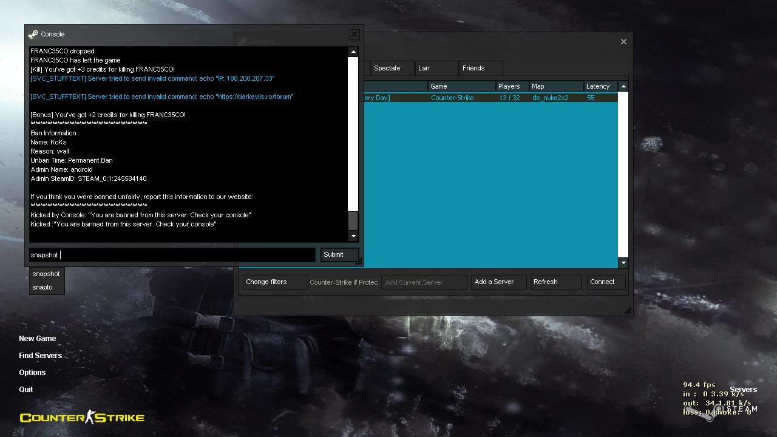Sort servers by Latency column

(601, 86)
